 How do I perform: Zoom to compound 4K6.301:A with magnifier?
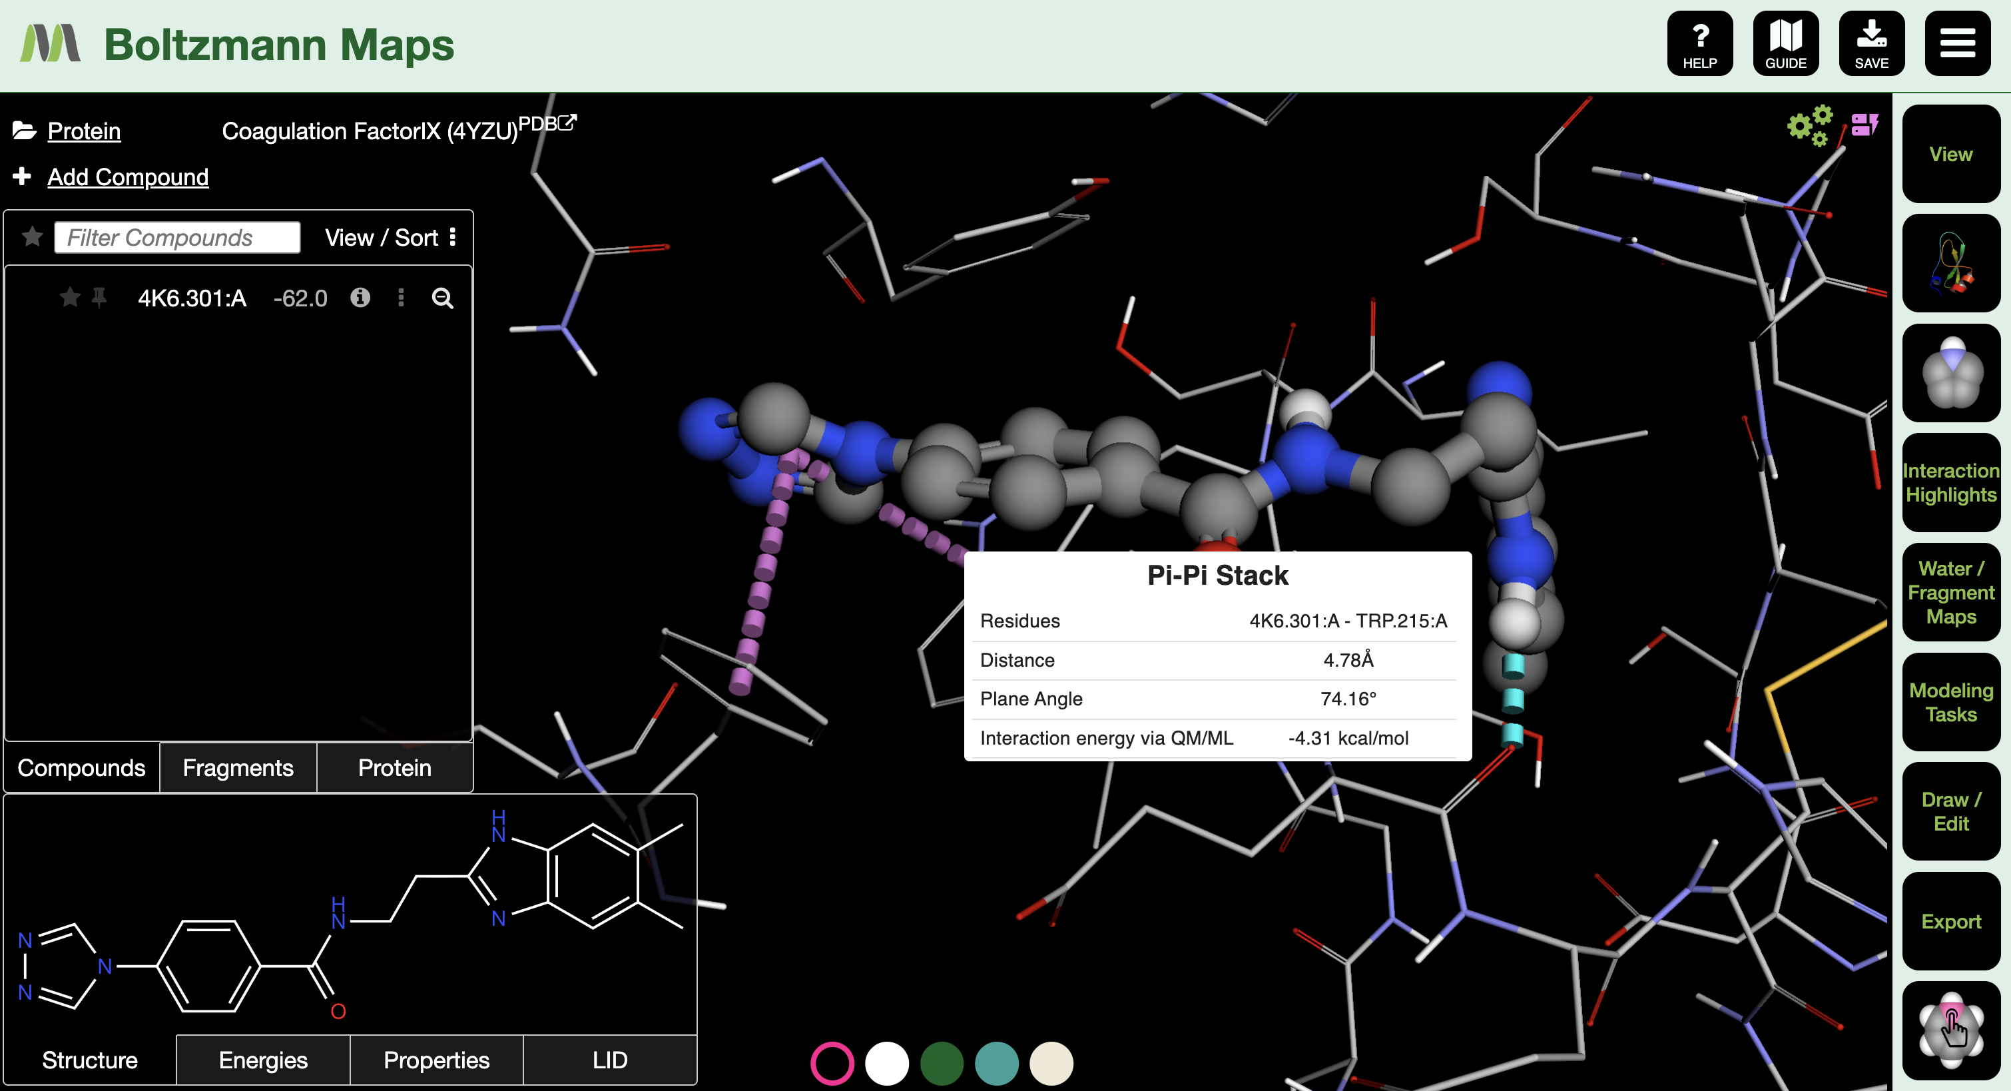[443, 298]
